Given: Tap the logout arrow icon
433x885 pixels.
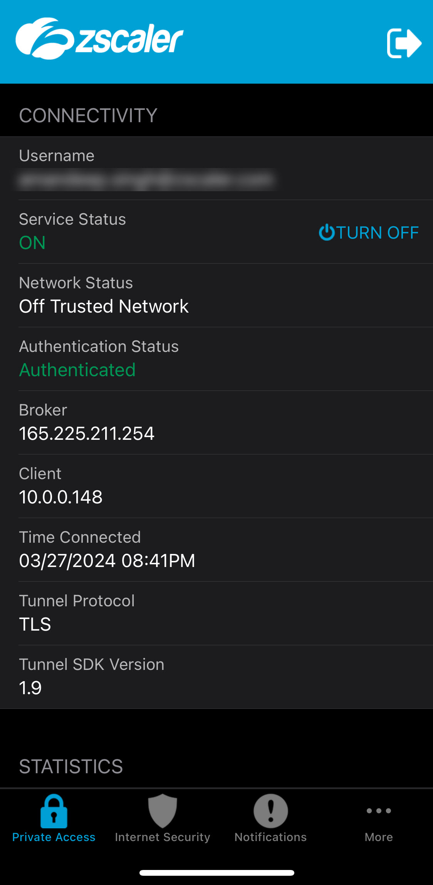Looking at the screenshot, I should coord(404,43).
